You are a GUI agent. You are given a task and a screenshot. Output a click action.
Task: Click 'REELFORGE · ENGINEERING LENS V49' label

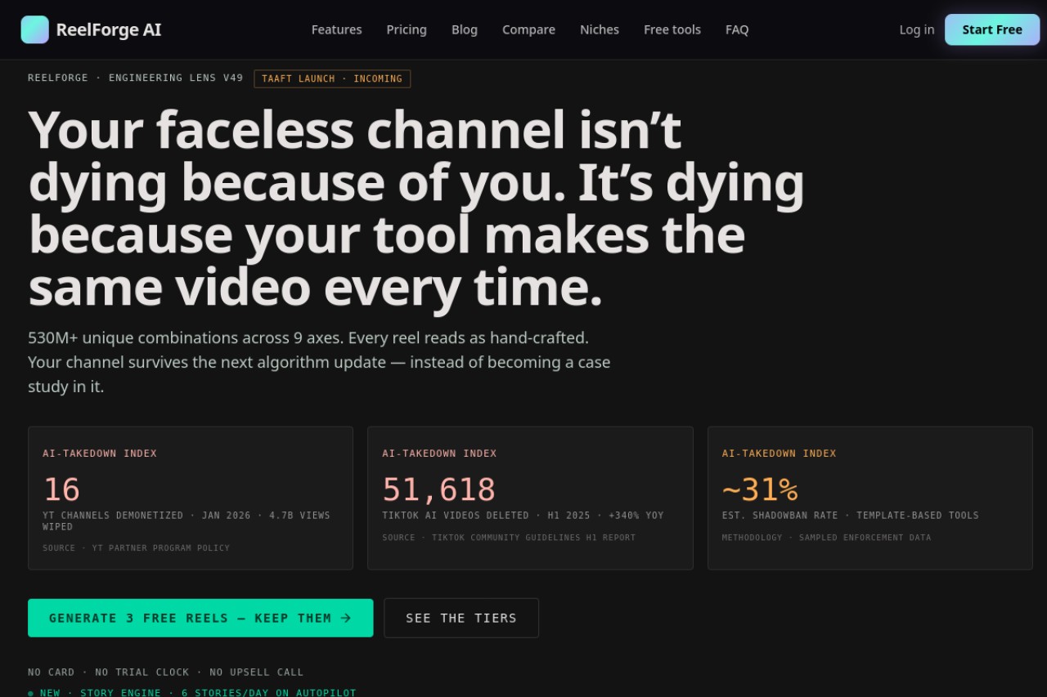[136, 78]
